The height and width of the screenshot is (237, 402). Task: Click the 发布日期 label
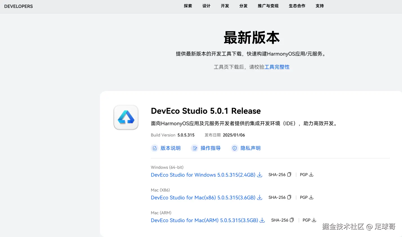(x=213, y=135)
